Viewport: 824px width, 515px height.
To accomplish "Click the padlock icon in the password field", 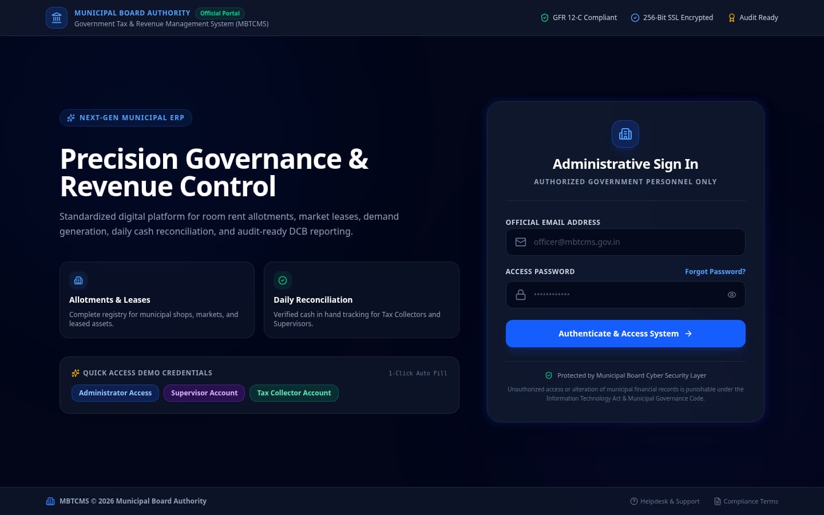I will [521, 295].
